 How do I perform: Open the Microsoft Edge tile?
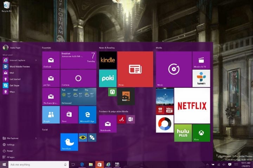[87, 115]
